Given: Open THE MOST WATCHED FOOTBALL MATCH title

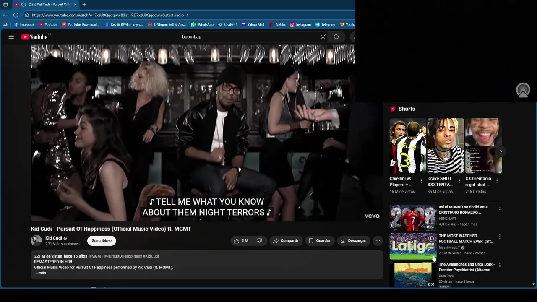Looking at the screenshot, I should click(466, 239).
